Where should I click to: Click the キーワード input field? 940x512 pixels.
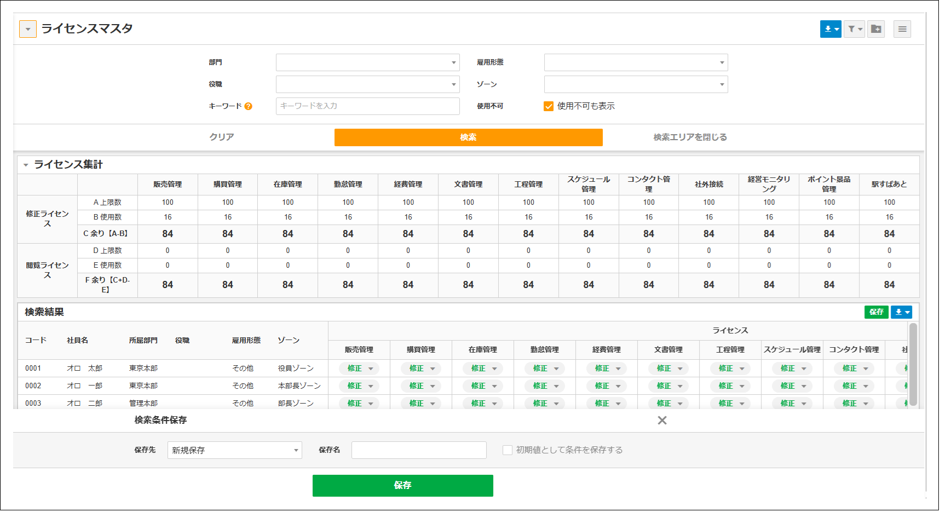[367, 106]
